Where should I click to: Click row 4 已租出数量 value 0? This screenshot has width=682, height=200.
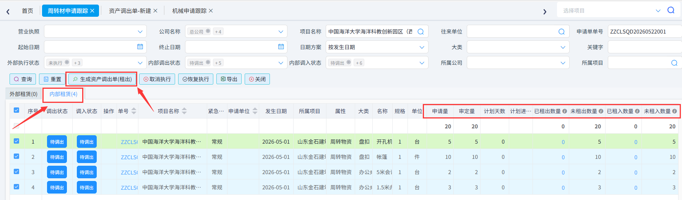tap(563, 188)
